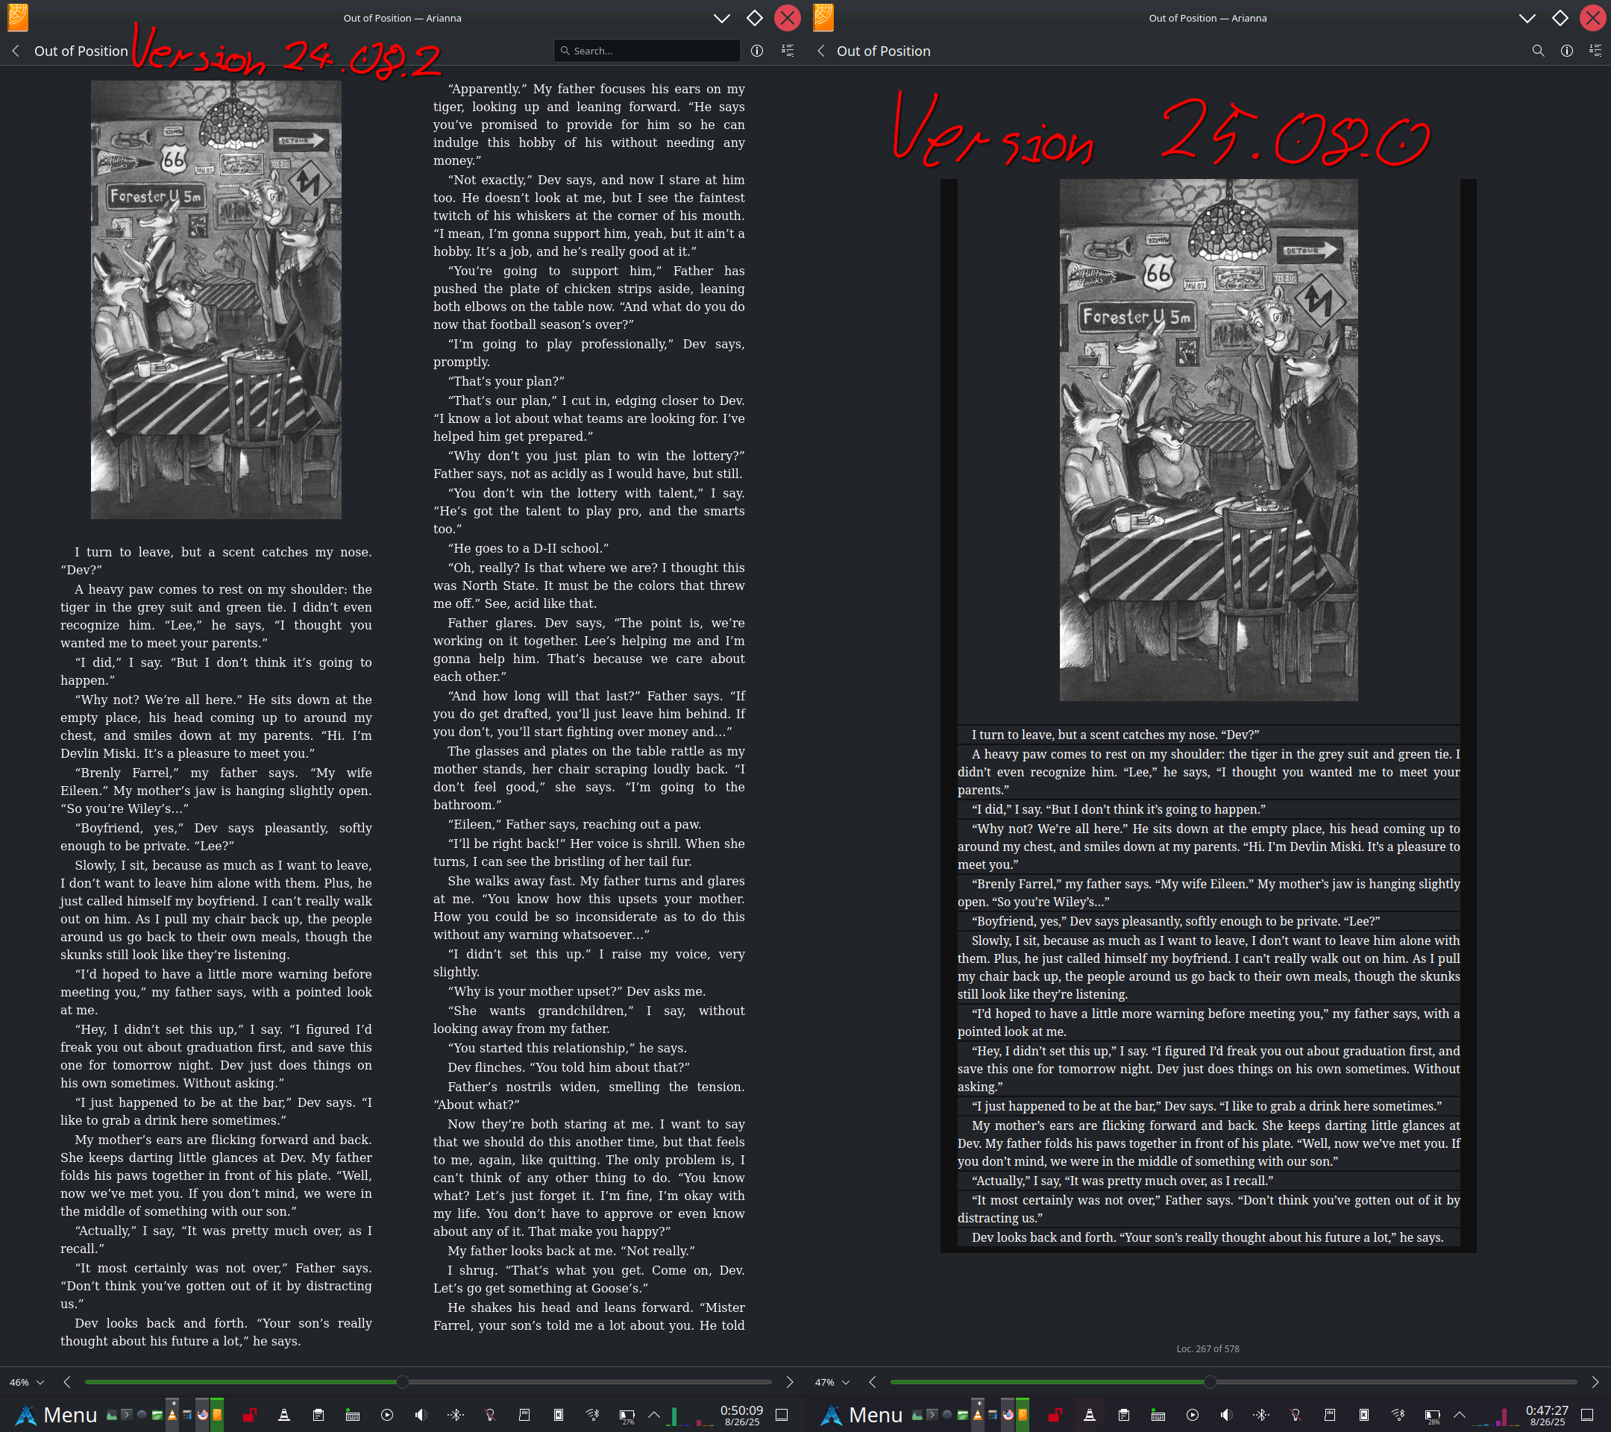Image resolution: width=1611 pixels, height=1432 pixels.
Task: Open the left taskbar volume control
Action: [x=421, y=1416]
